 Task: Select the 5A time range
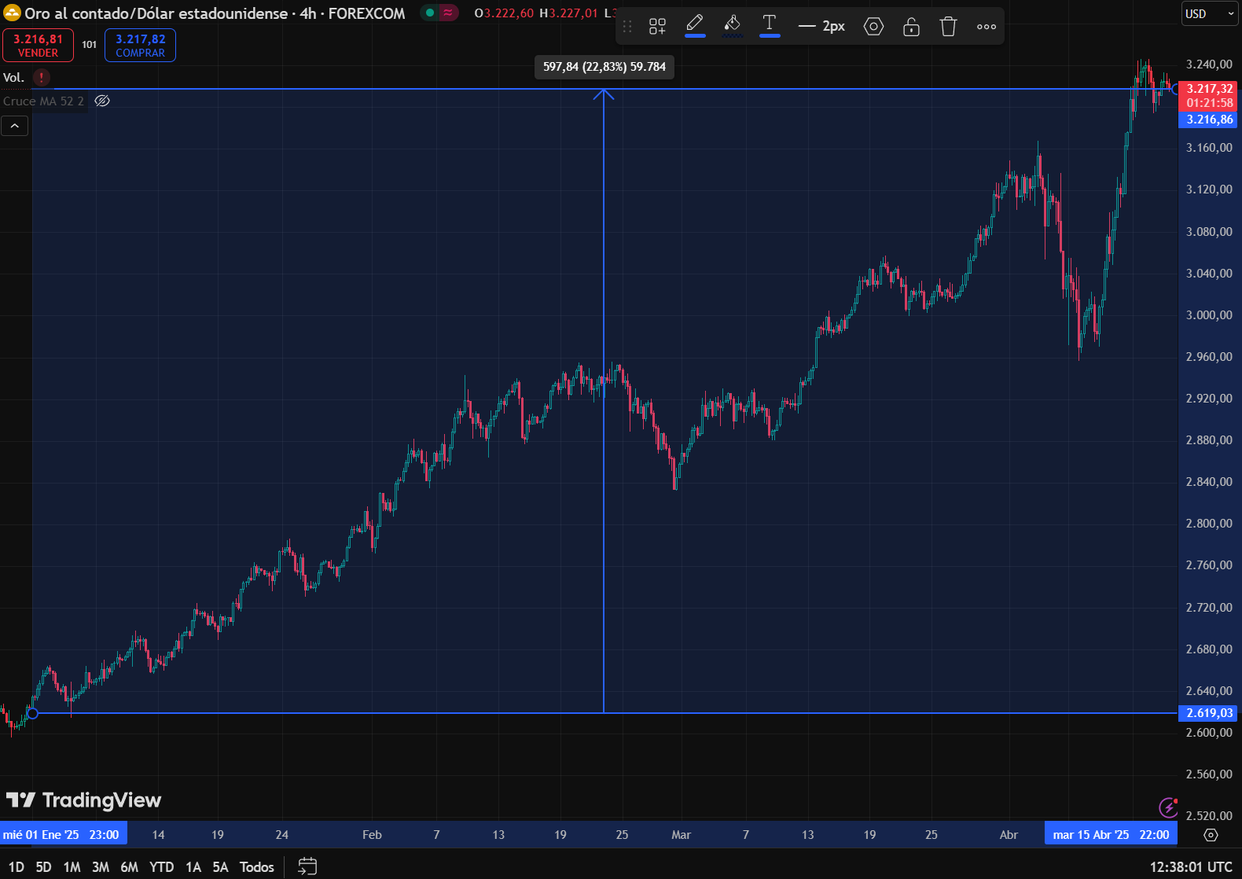(x=220, y=866)
